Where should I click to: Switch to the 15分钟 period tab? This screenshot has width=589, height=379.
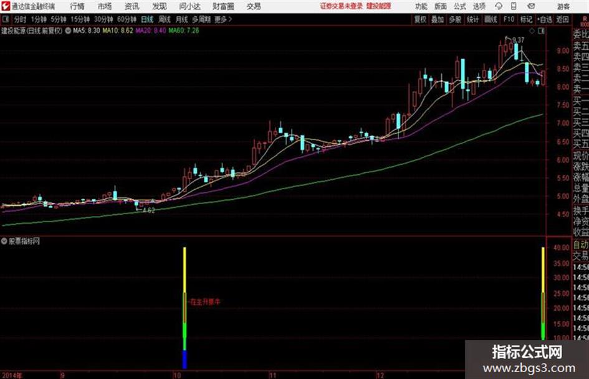80,19
